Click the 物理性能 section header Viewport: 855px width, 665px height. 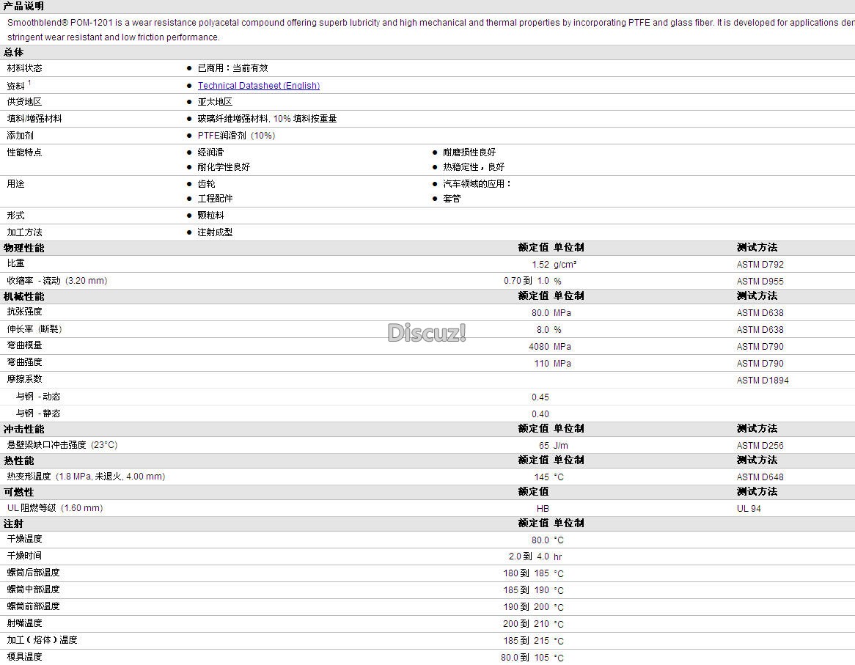tap(23, 248)
